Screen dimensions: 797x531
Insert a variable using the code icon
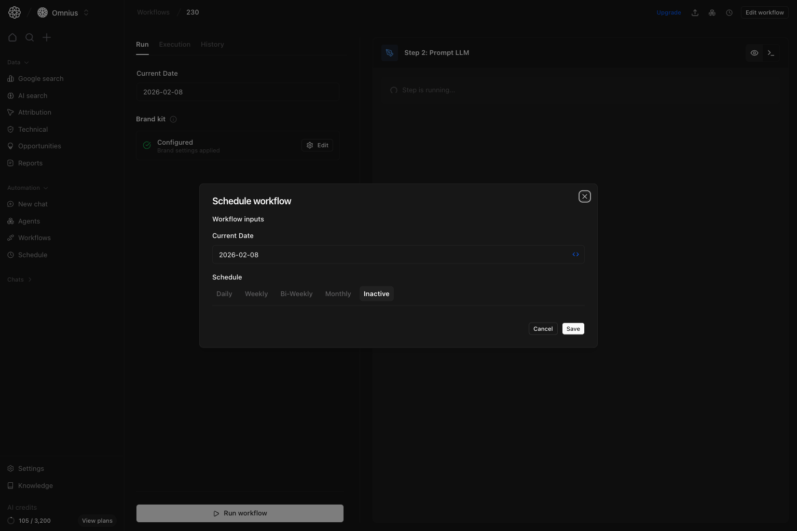tap(575, 254)
